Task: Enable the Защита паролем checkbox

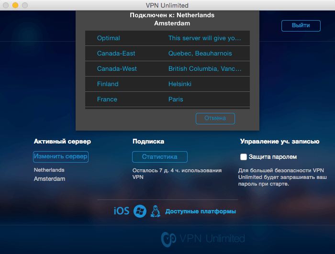Action: pos(243,157)
